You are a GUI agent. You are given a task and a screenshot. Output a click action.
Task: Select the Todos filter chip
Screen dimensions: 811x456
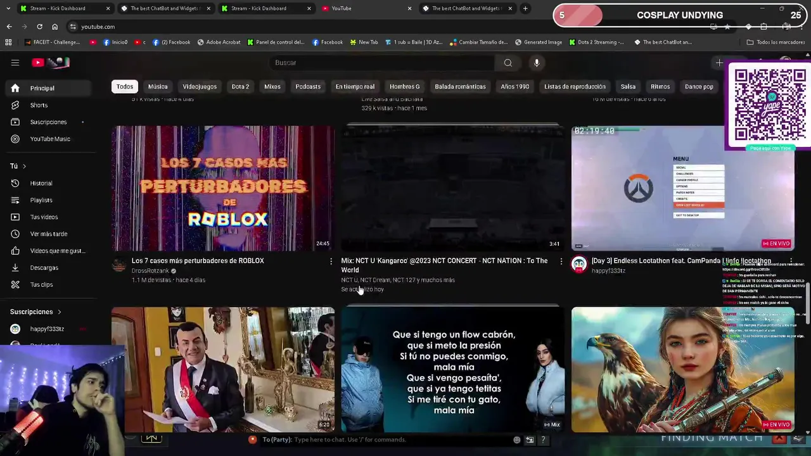pyautogui.click(x=125, y=87)
